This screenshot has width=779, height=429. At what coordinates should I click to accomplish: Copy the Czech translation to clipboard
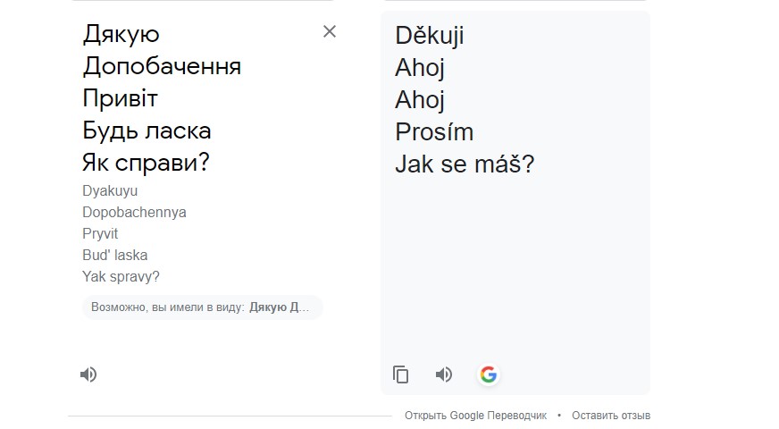[400, 374]
